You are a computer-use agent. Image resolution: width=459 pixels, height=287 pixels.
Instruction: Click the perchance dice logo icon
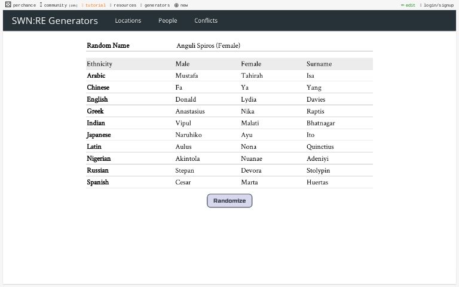[x=8, y=5]
